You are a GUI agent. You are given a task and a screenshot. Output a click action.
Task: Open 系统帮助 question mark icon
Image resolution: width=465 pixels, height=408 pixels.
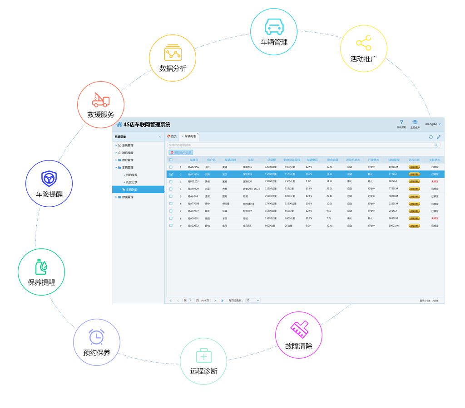click(x=401, y=122)
